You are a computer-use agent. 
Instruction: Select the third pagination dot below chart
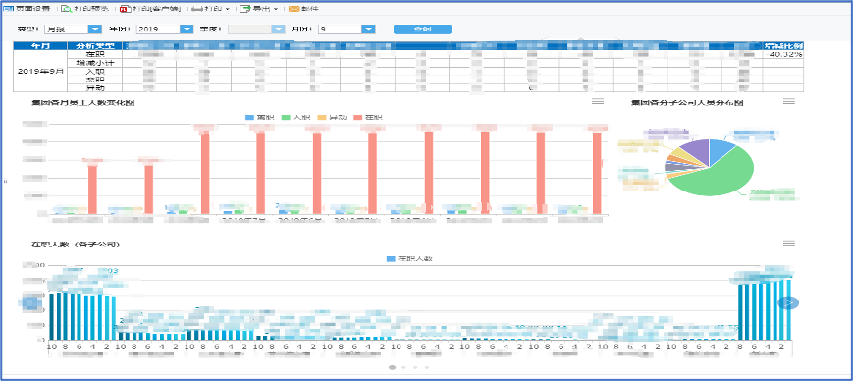coord(415,368)
